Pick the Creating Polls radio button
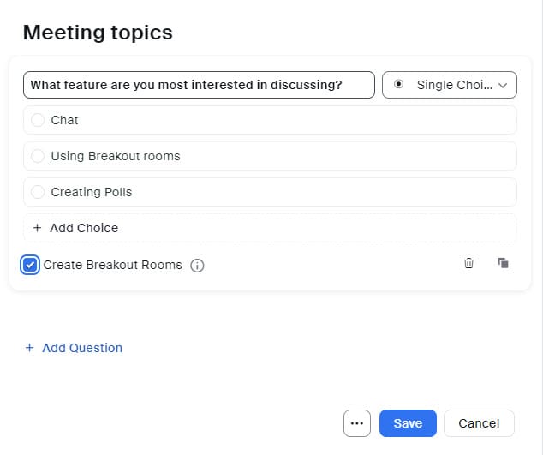Screen dimensions: 543x455 click(x=38, y=192)
